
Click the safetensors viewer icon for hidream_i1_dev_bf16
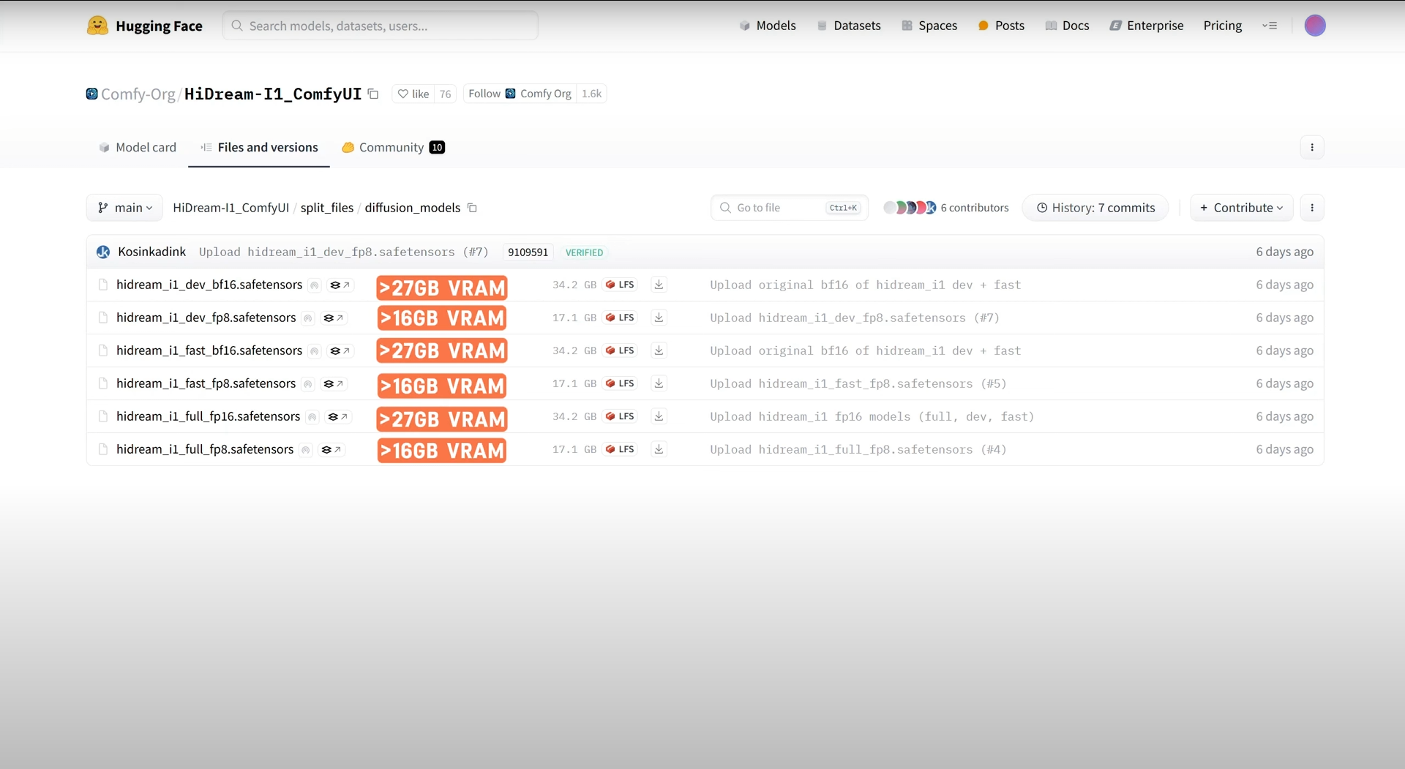click(340, 285)
